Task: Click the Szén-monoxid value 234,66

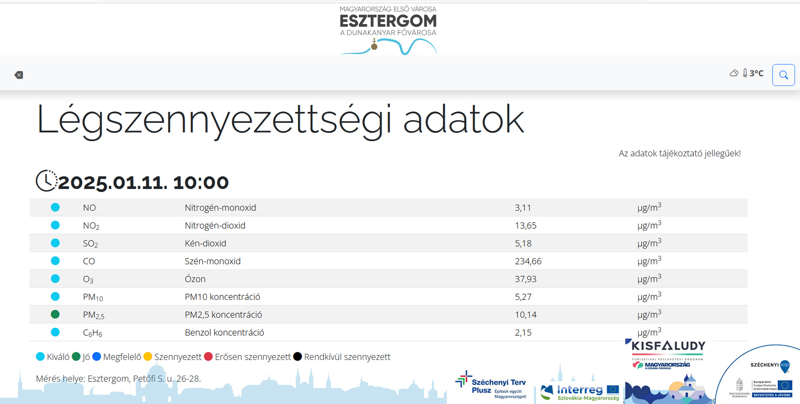Action: tap(528, 261)
